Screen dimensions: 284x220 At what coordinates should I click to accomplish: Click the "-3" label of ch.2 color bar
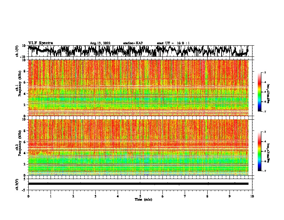[x=265, y=132]
